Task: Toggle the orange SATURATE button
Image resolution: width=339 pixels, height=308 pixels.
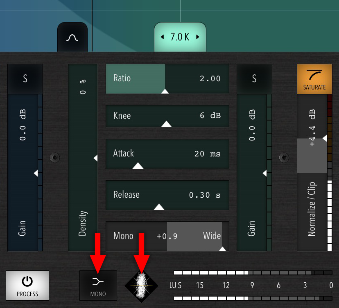Action: 314,79
